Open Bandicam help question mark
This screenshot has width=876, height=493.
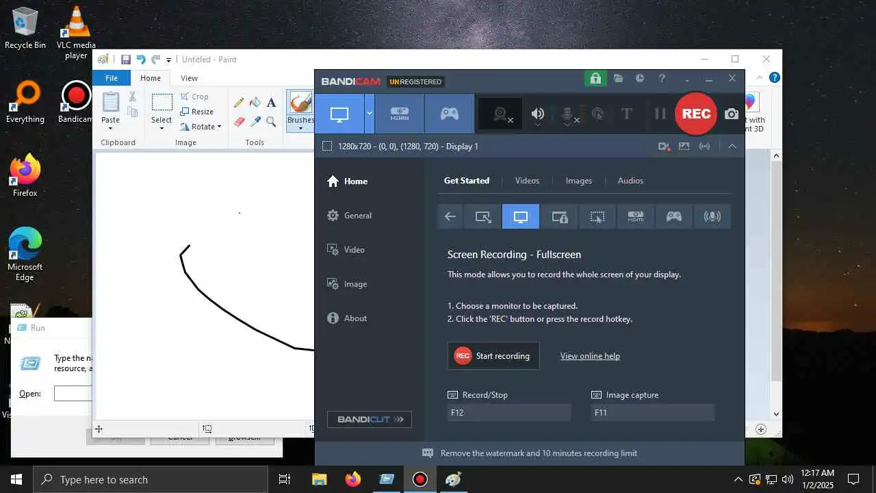[662, 78]
